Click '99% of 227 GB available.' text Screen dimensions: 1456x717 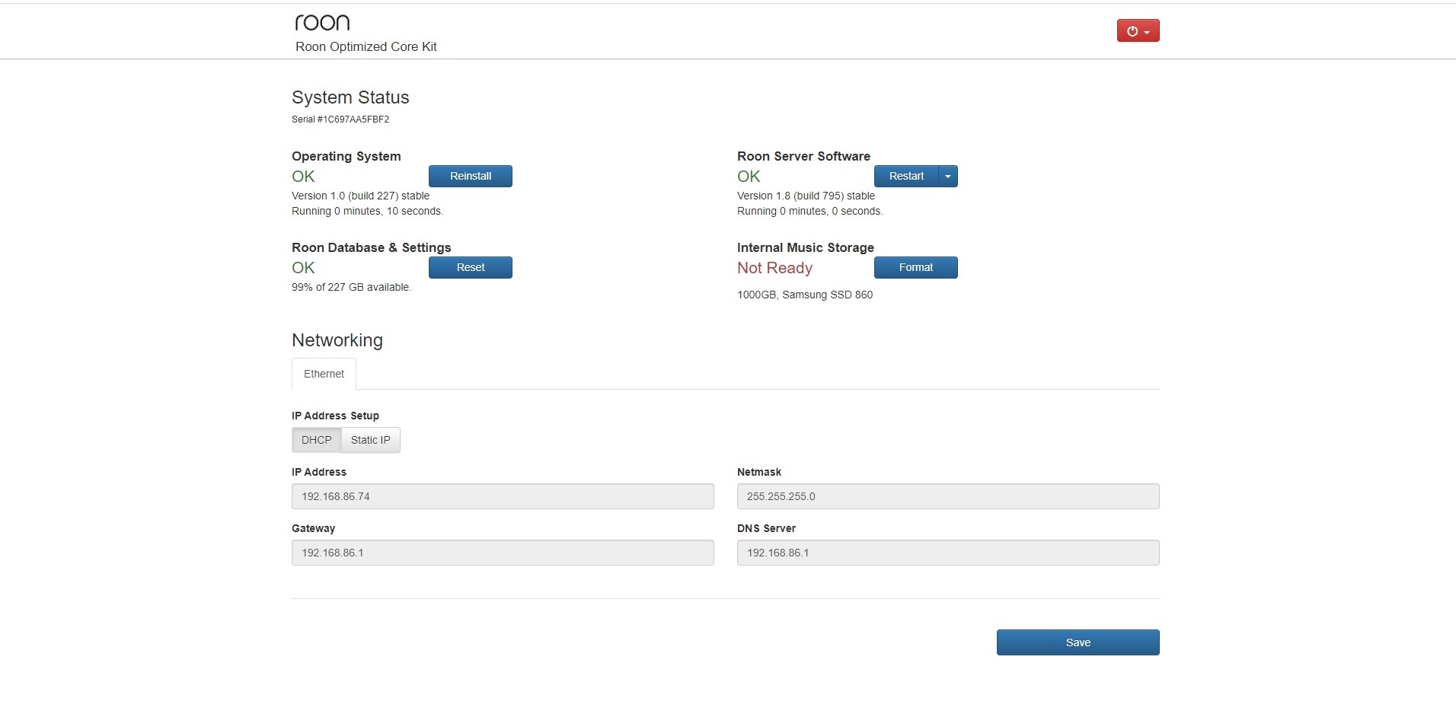pos(351,287)
